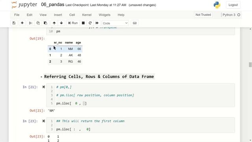This screenshot has width=252, height=142.
Task: Paste cells below icon
Action: 46,23
